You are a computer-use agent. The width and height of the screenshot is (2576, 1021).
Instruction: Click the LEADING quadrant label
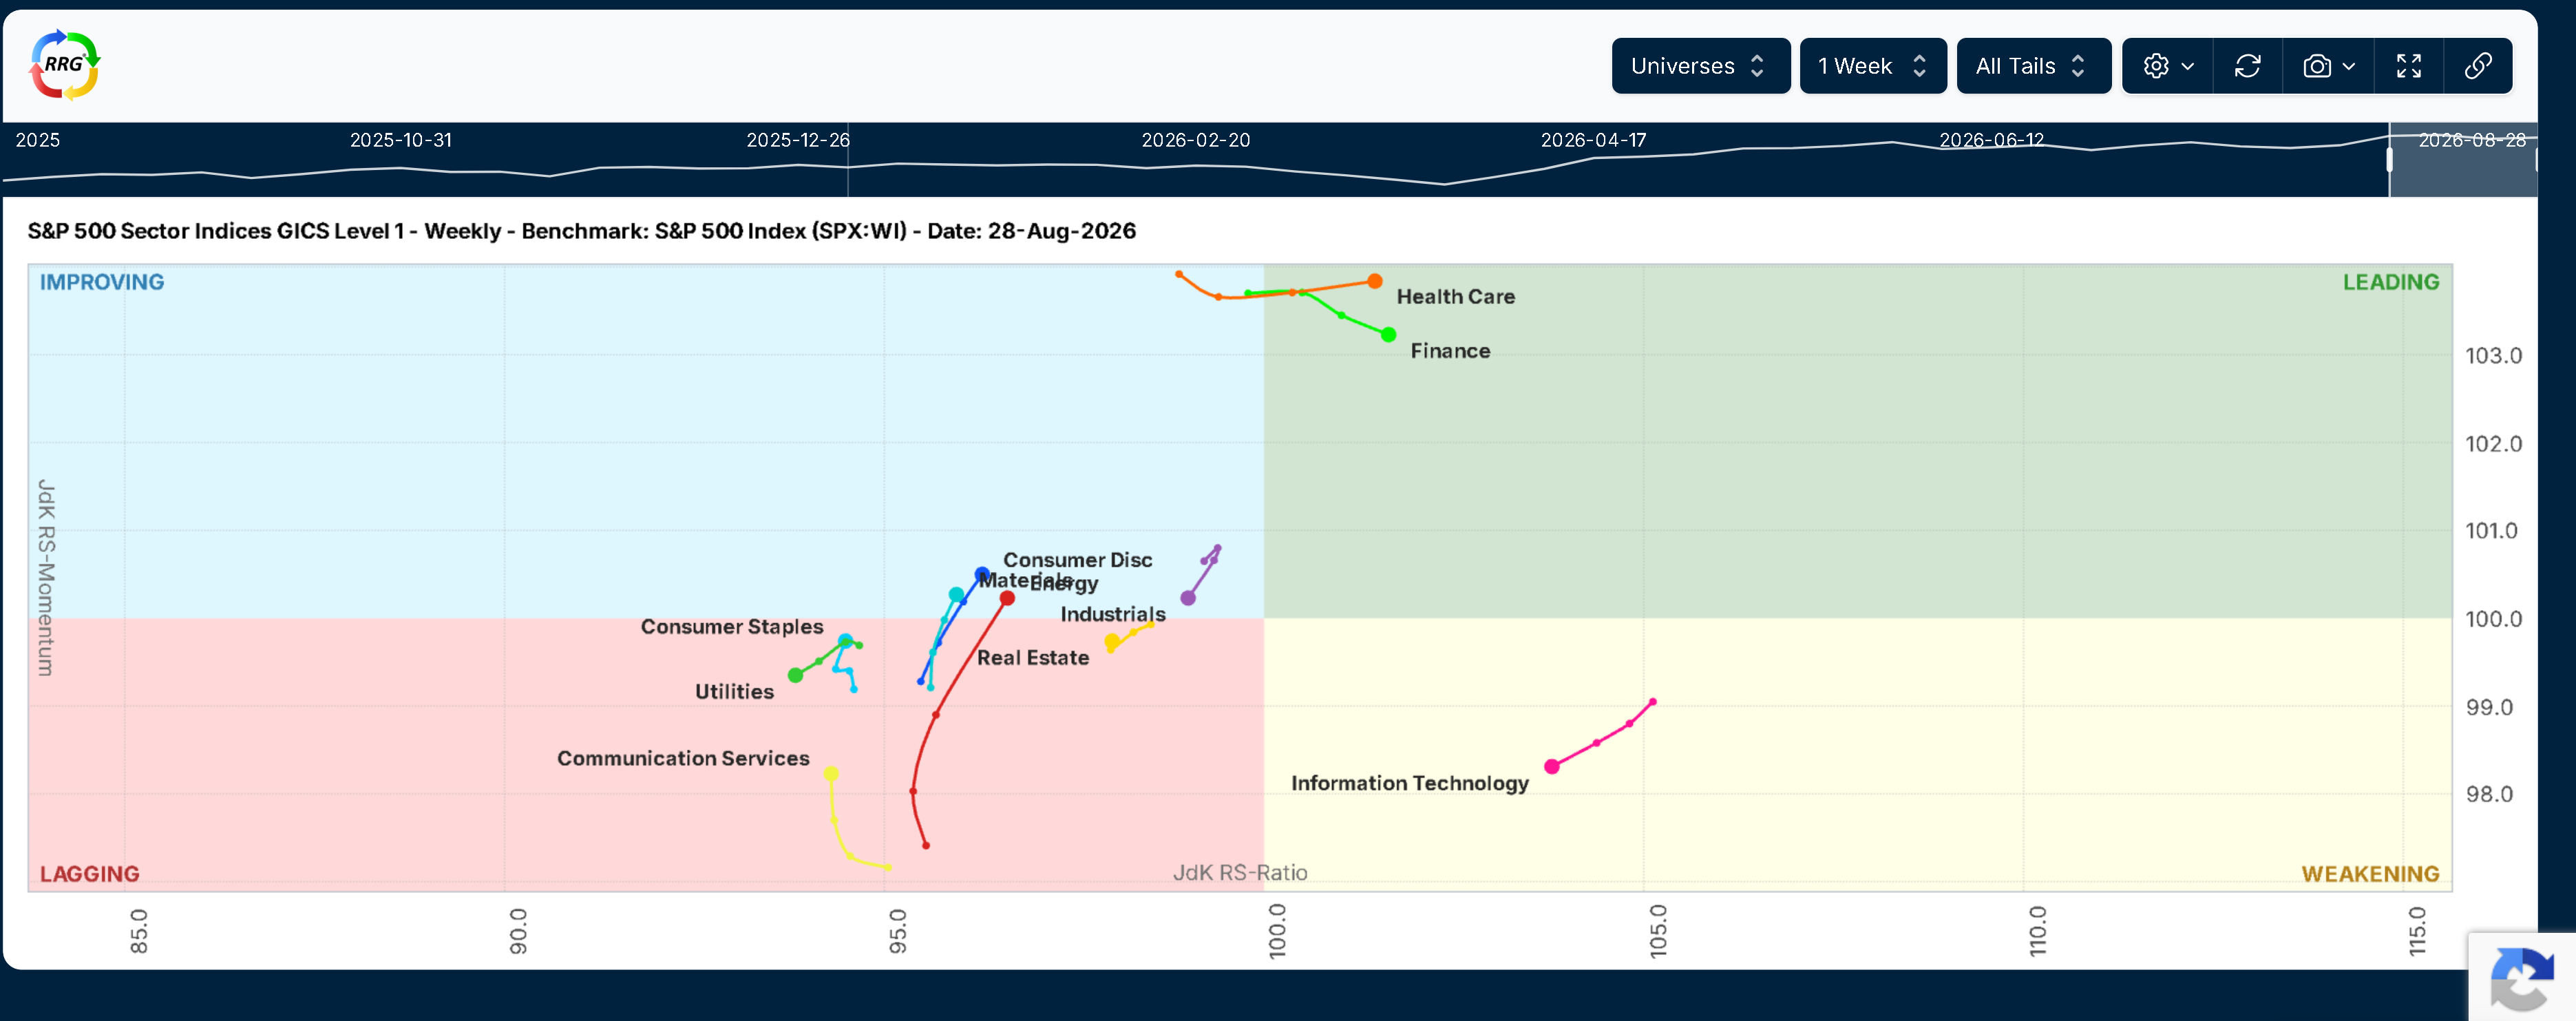[x=2391, y=283]
